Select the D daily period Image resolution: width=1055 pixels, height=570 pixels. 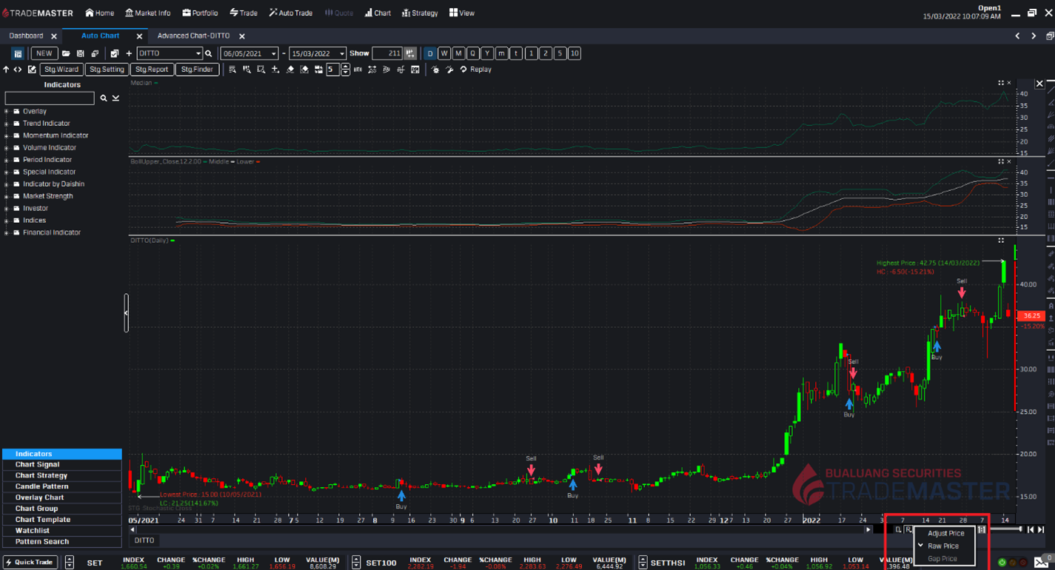tap(430, 53)
